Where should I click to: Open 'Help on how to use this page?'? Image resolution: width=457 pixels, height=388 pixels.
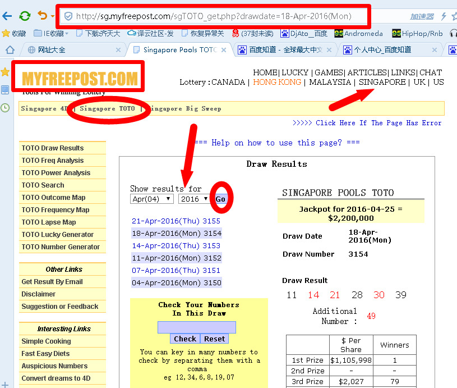coord(277,143)
